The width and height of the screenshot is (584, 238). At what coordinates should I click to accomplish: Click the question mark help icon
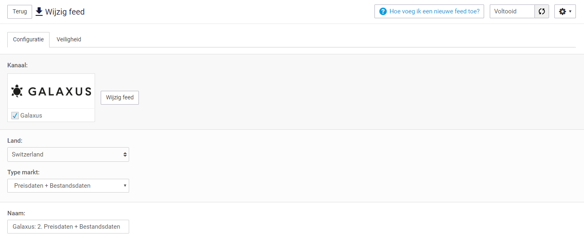[x=383, y=11]
